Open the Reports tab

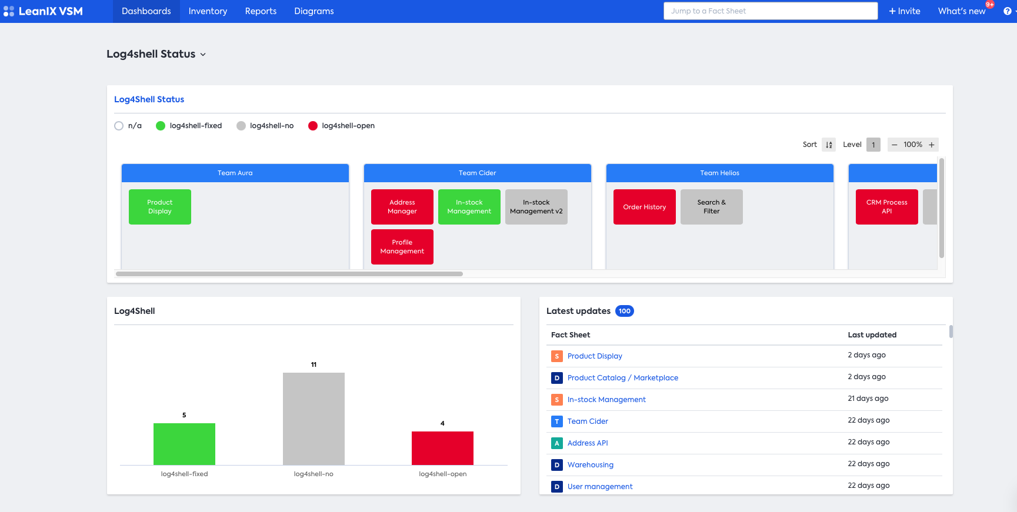tap(261, 11)
